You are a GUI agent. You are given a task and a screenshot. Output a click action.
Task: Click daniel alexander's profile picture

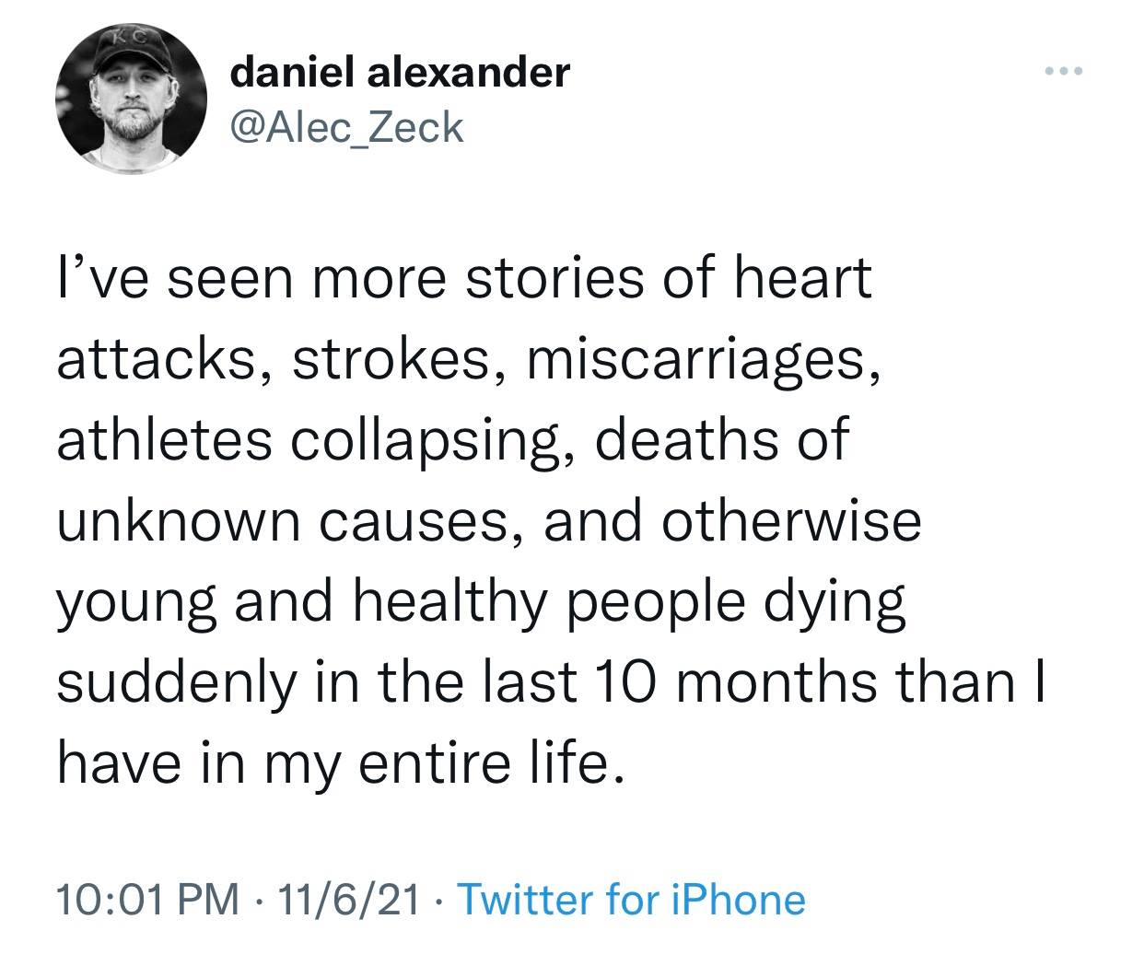(x=132, y=99)
